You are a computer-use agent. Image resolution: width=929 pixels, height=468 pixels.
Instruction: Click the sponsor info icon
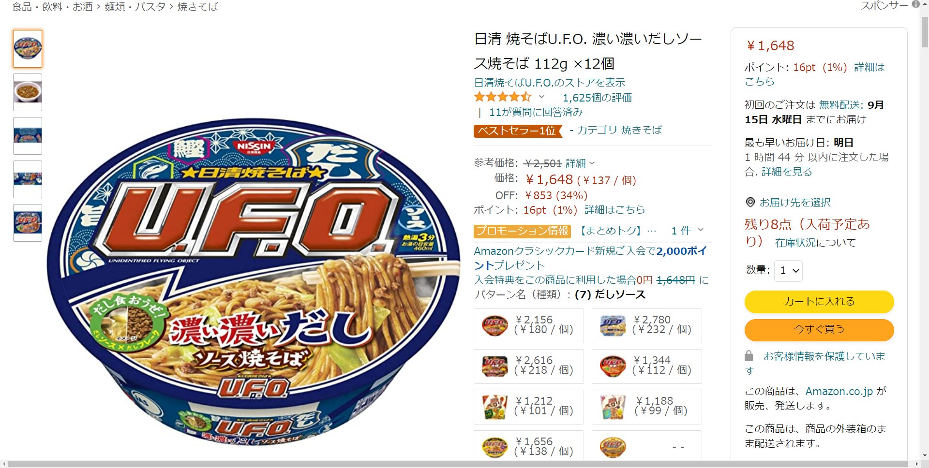pos(915,4)
